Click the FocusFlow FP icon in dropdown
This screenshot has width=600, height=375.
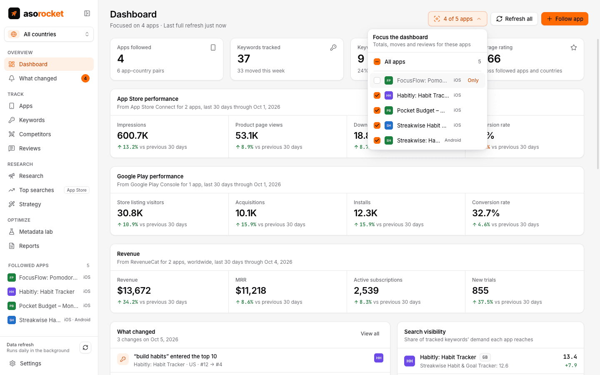pyautogui.click(x=389, y=80)
